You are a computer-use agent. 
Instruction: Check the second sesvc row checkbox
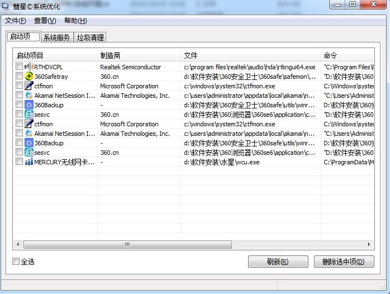(x=19, y=151)
